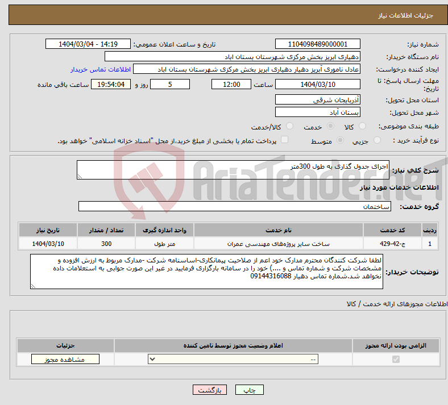This screenshot has height=405, width=448.
Task: Click the تعداد / مقدار column header
Action: [106, 230]
